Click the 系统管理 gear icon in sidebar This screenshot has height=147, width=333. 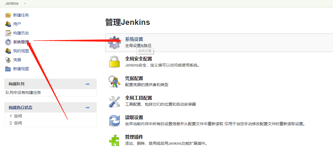8,42
